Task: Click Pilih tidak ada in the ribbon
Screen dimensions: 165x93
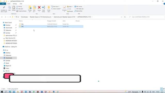Action: pos(79,9)
